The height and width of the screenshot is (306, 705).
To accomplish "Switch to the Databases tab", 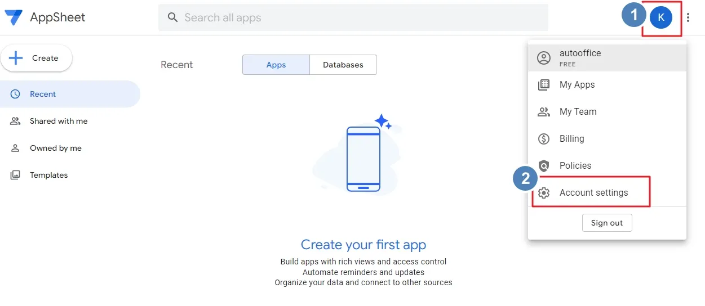I will [x=343, y=65].
